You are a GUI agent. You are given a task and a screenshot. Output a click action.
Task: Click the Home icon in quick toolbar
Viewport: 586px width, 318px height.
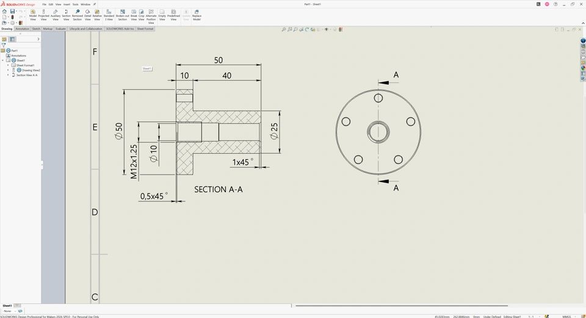[4, 11]
